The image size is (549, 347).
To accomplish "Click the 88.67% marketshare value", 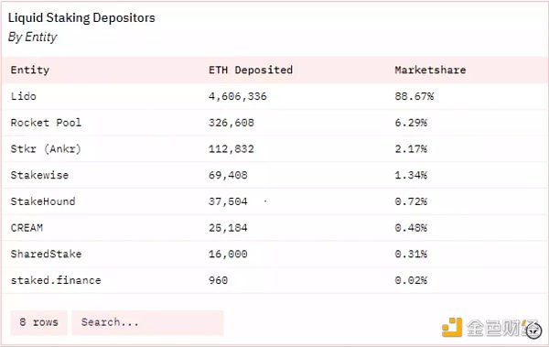I will coord(414,96).
